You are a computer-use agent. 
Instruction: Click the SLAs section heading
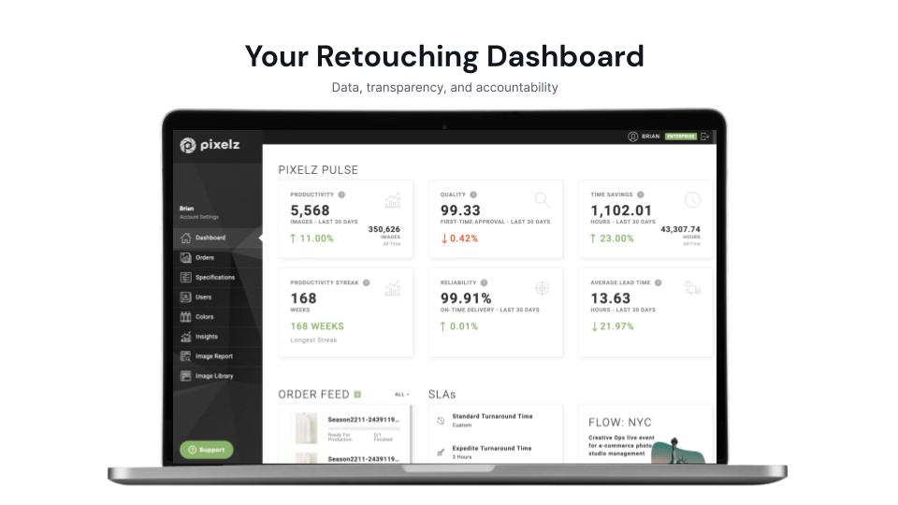(x=442, y=395)
